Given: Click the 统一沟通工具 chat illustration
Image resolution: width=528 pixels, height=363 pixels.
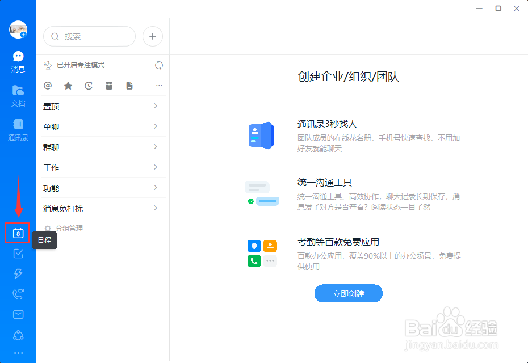Looking at the screenshot, I should [262, 194].
